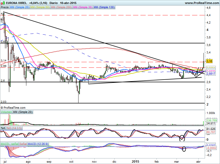Click the red Señal indicator label
The height and width of the screenshot is (164, 220).
23,144
